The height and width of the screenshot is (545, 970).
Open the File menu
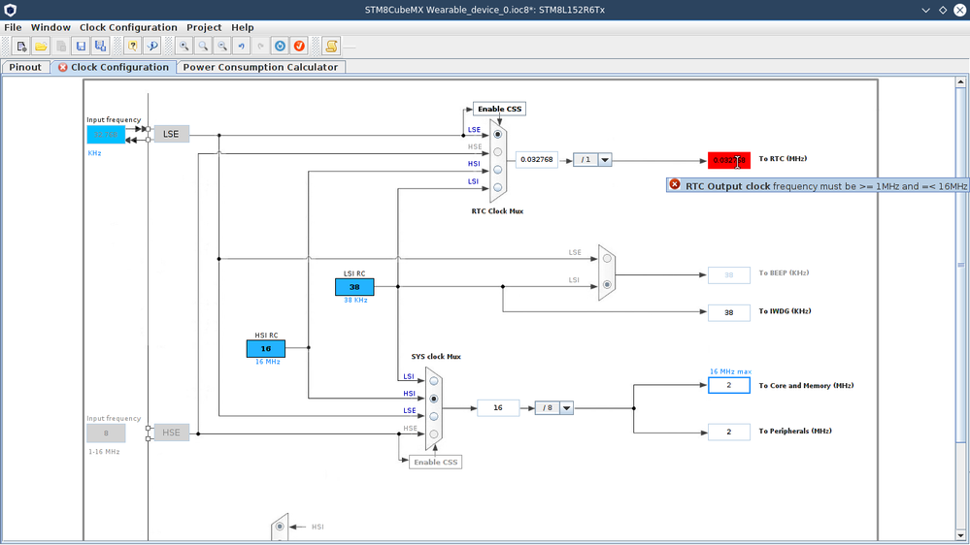[x=13, y=27]
